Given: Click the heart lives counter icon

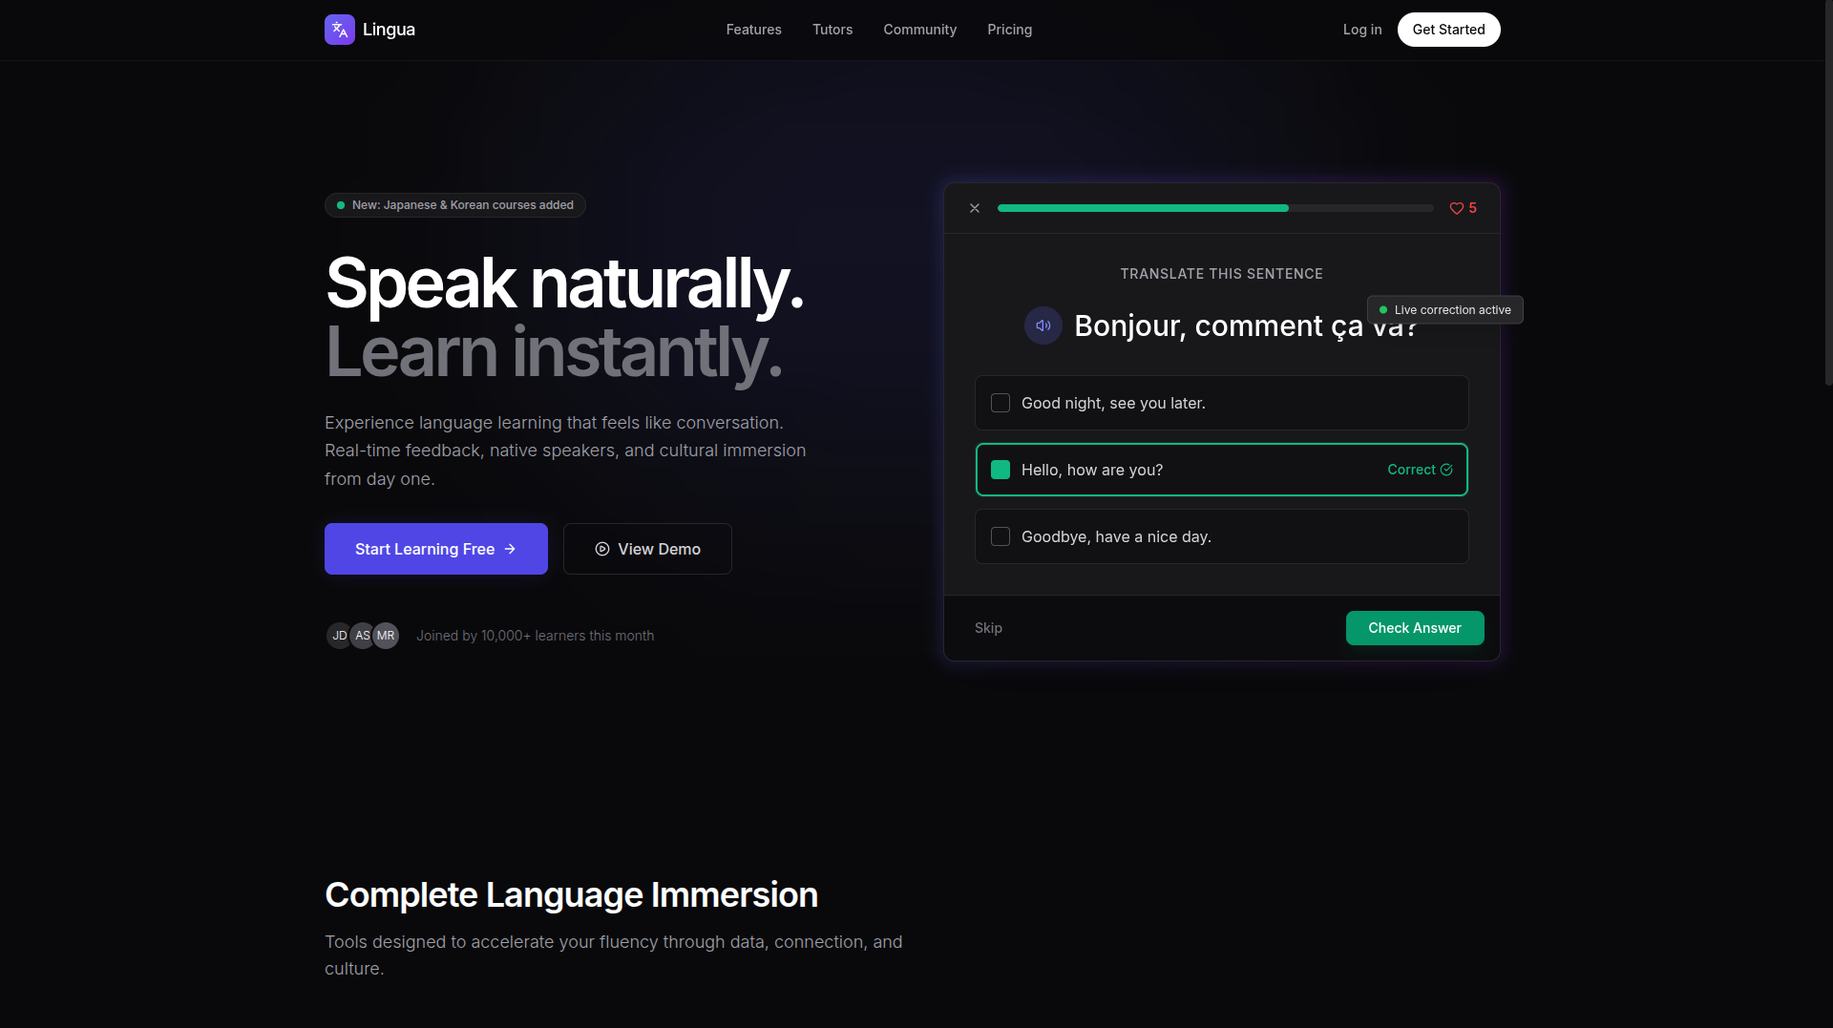Looking at the screenshot, I should 1457,208.
